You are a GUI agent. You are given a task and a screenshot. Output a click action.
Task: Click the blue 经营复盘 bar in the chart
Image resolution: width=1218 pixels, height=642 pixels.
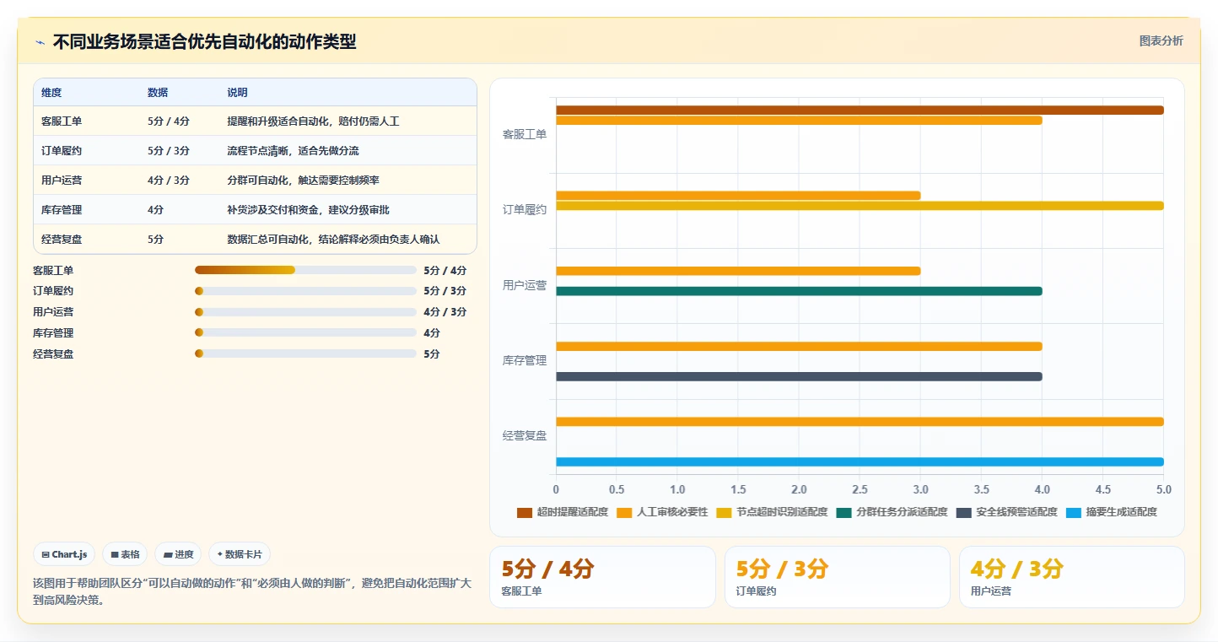click(x=860, y=461)
